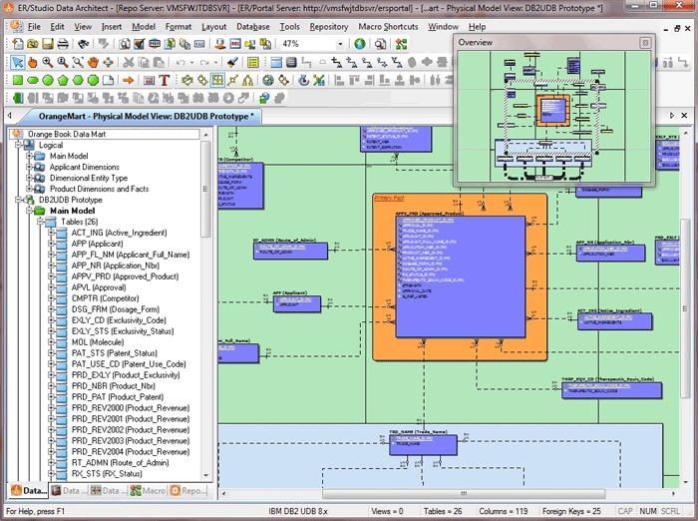
Task: Open the Macro Shortcuts menu
Action: click(x=388, y=27)
